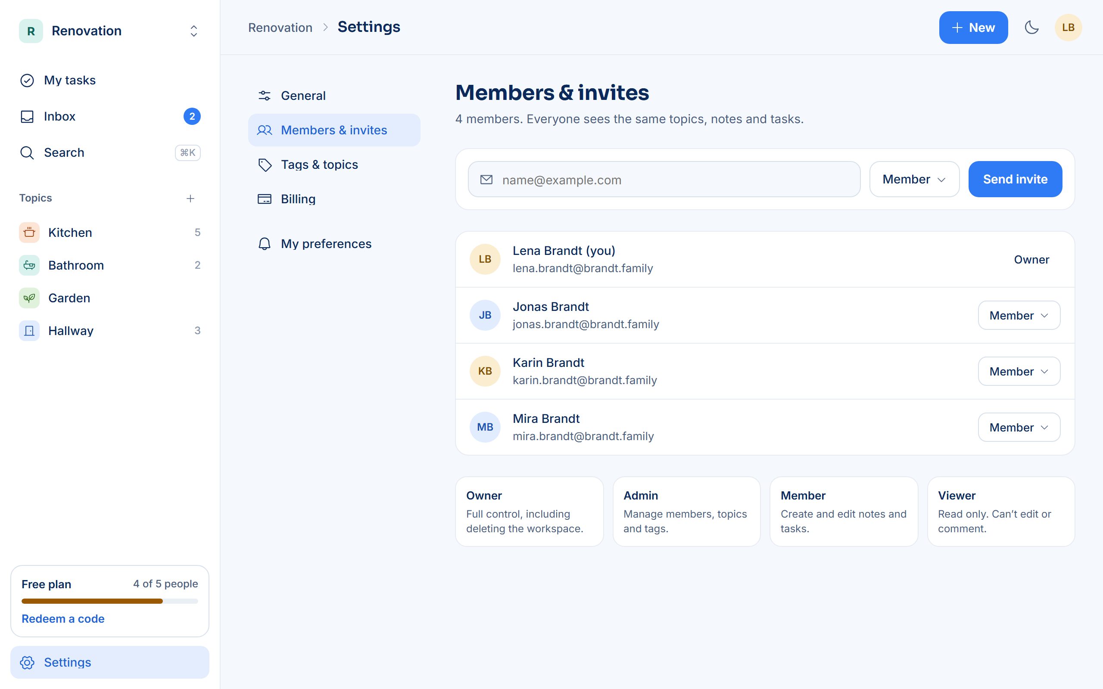
Task: Open the Kitchen topic
Action: point(110,233)
